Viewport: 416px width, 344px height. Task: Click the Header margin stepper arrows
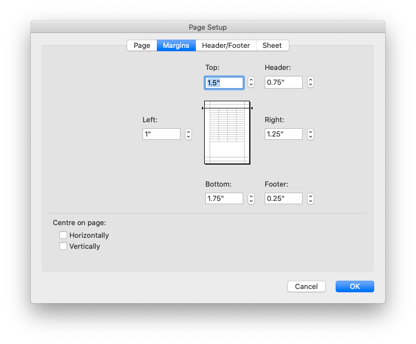coord(310,83)
